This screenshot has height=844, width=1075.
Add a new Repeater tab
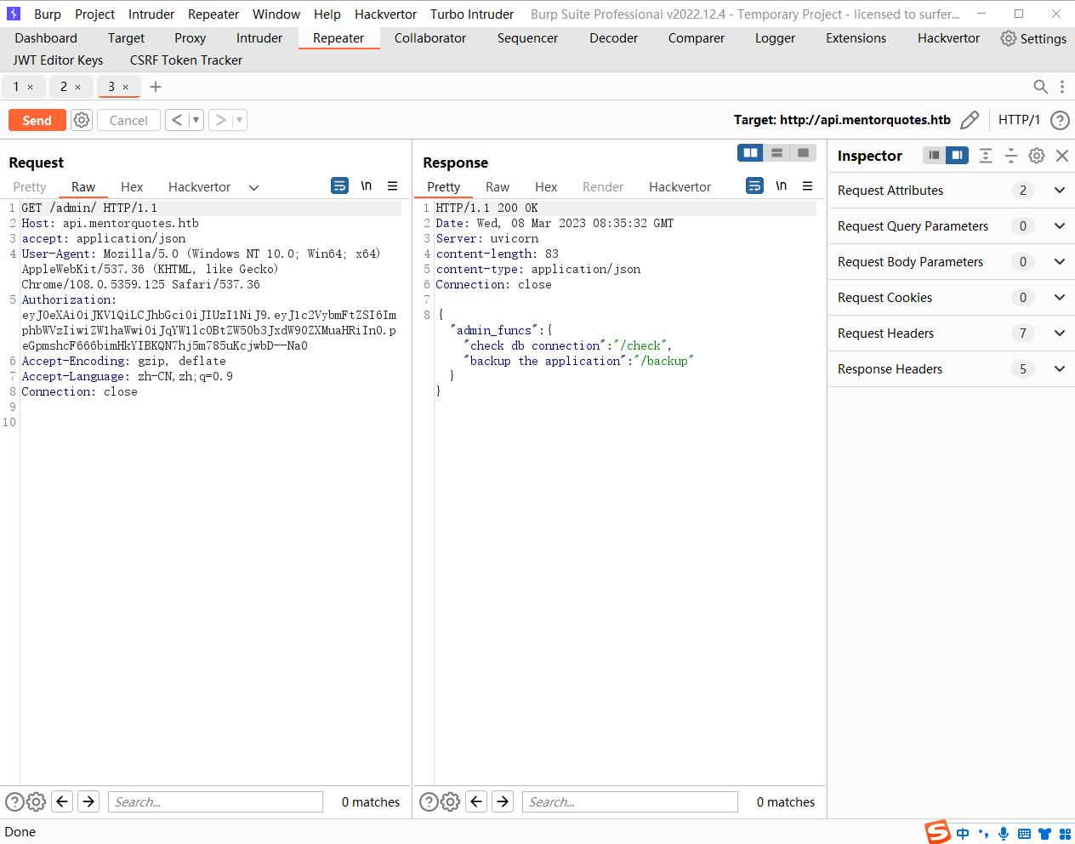click(156, 87)
